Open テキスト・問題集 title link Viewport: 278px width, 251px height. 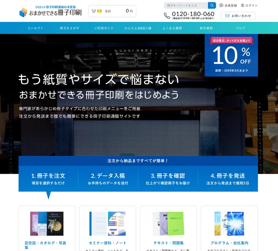[168, 243]
